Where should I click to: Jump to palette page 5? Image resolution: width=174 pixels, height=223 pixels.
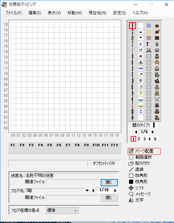coord(155,139)
